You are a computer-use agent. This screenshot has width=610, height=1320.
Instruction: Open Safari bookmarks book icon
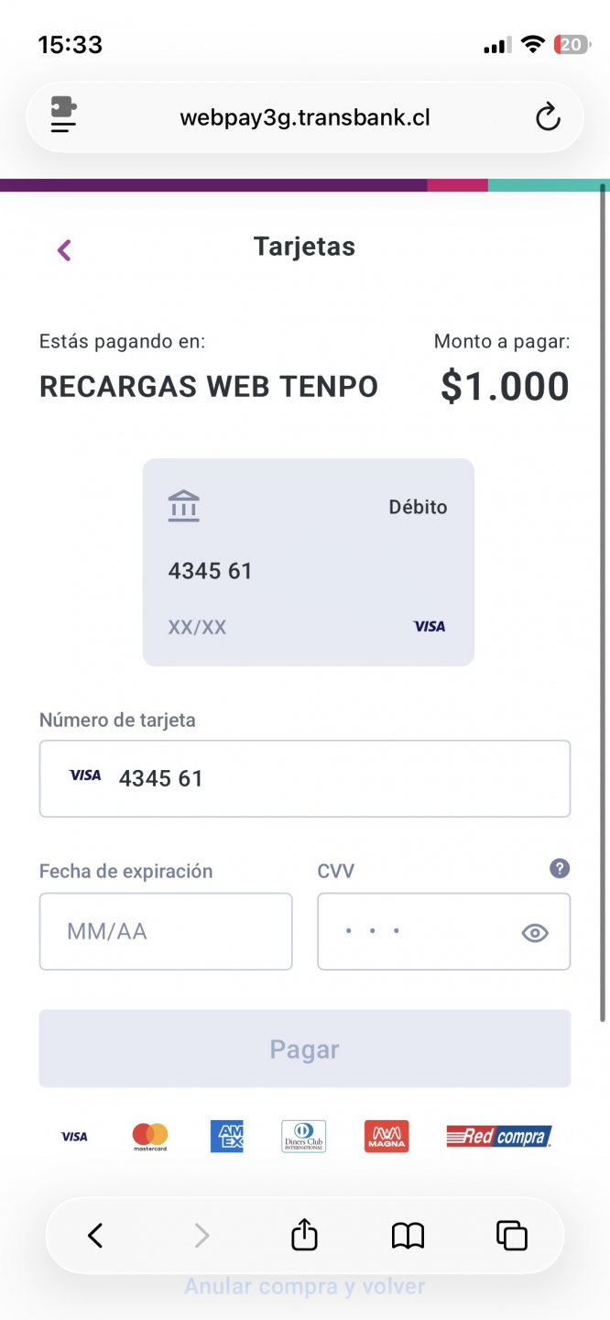coord(408,1236)
